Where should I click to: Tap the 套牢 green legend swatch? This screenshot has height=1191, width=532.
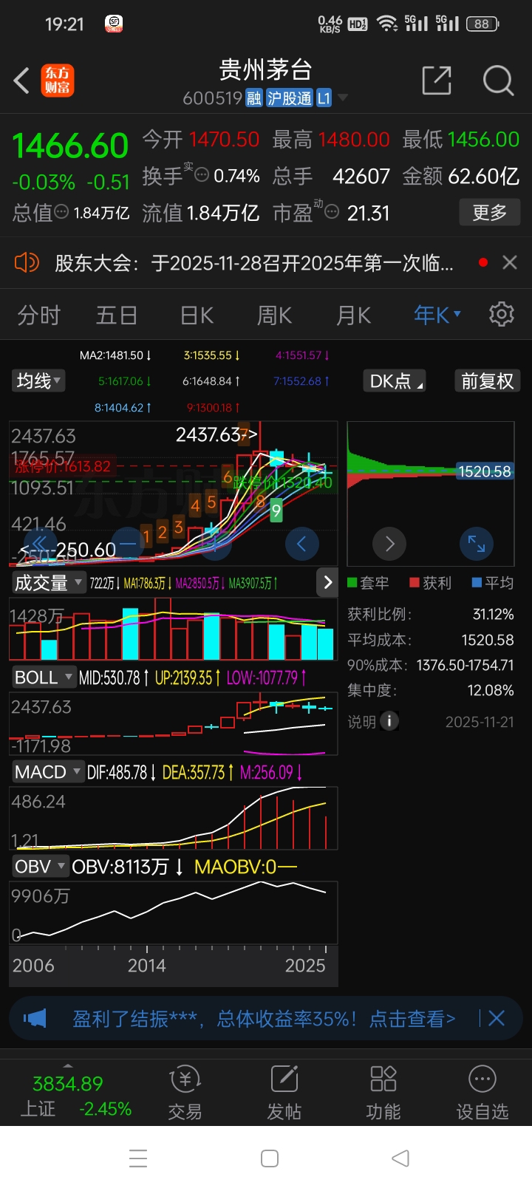pos(352,583)
